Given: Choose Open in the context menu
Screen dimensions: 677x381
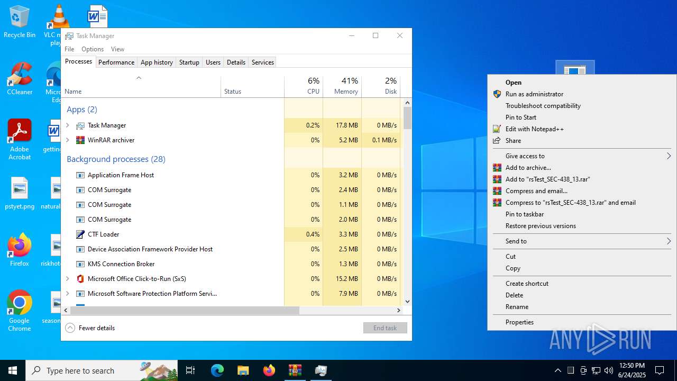Looking at the screenshot, I should pos(582,83).
